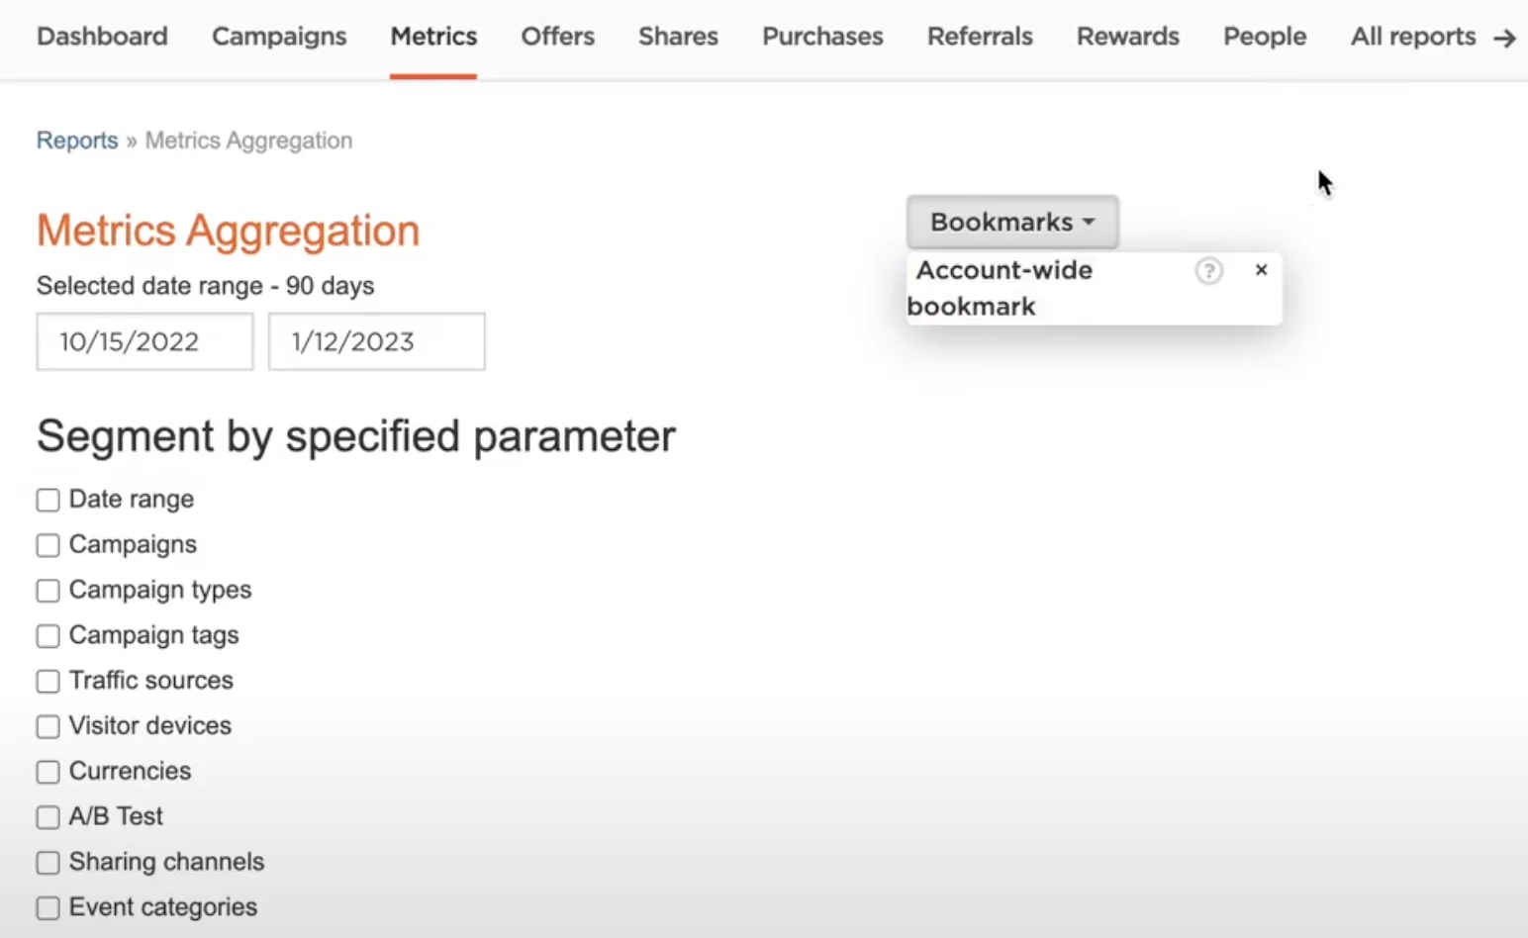Check the Visitor devices checkbox
The image size is (1528, 938).
coord(48,727)
